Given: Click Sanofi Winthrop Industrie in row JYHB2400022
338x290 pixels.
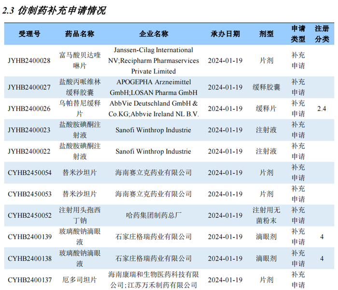Looking at the screenshot, I should (153, 151).
